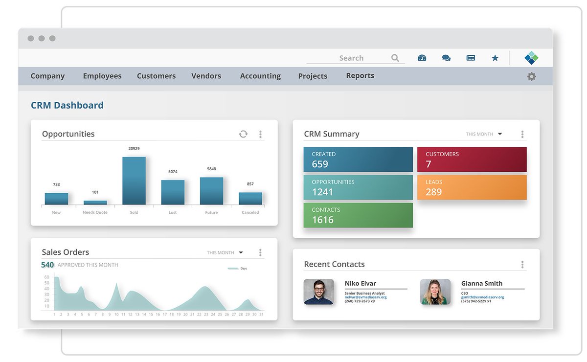Click the New bar in Opportunities

coord(56,199)
